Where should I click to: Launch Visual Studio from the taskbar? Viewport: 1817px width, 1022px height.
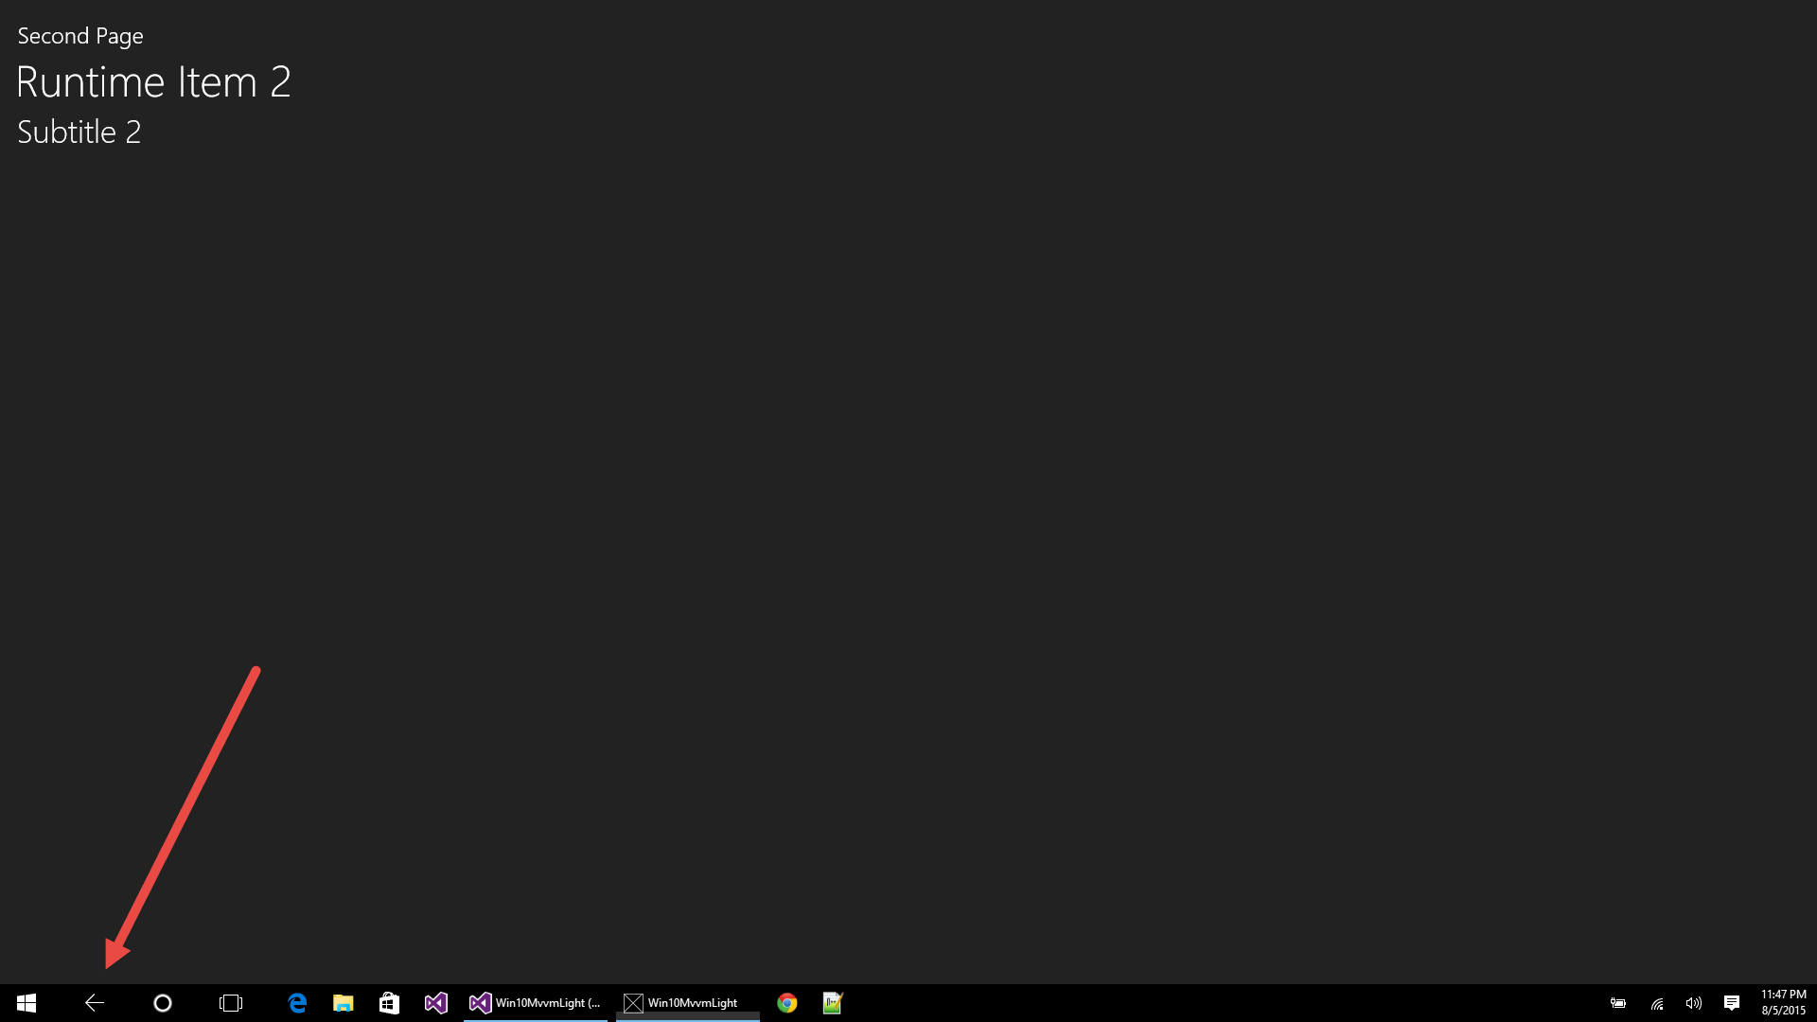(x=435, y=1002)
